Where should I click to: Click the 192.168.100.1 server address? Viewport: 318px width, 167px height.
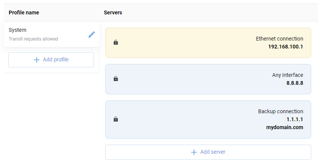click(x=285, y=47)
